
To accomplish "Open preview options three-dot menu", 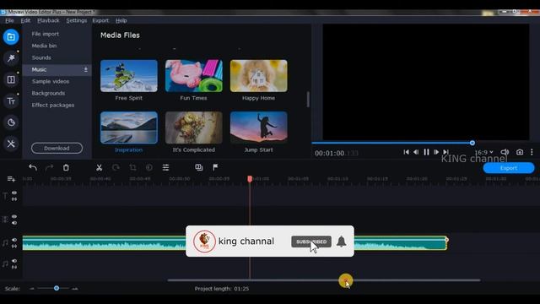I will [x=532, y=152].
